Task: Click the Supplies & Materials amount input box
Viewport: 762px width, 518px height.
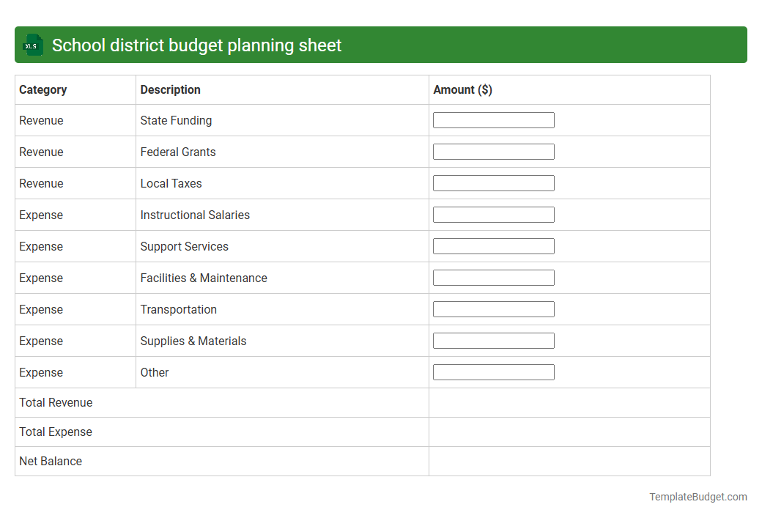Action: (x=493, y=340)
